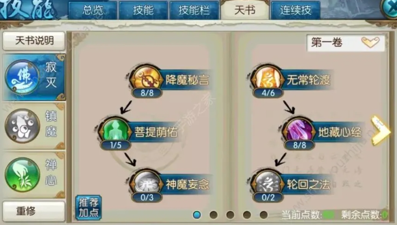Viewport: 397px width, 225px height.
Task: Choose the locked 轮回之法 skill icon
Action: tap(268, 183)
